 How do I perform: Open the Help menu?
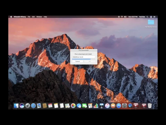coord(45,17)
